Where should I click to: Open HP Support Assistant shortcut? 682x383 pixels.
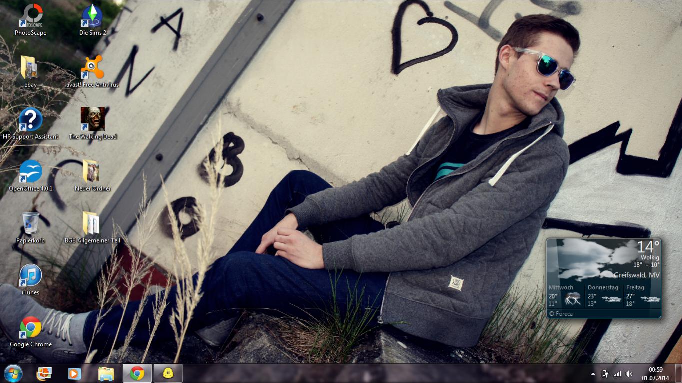tap(31, 120)
